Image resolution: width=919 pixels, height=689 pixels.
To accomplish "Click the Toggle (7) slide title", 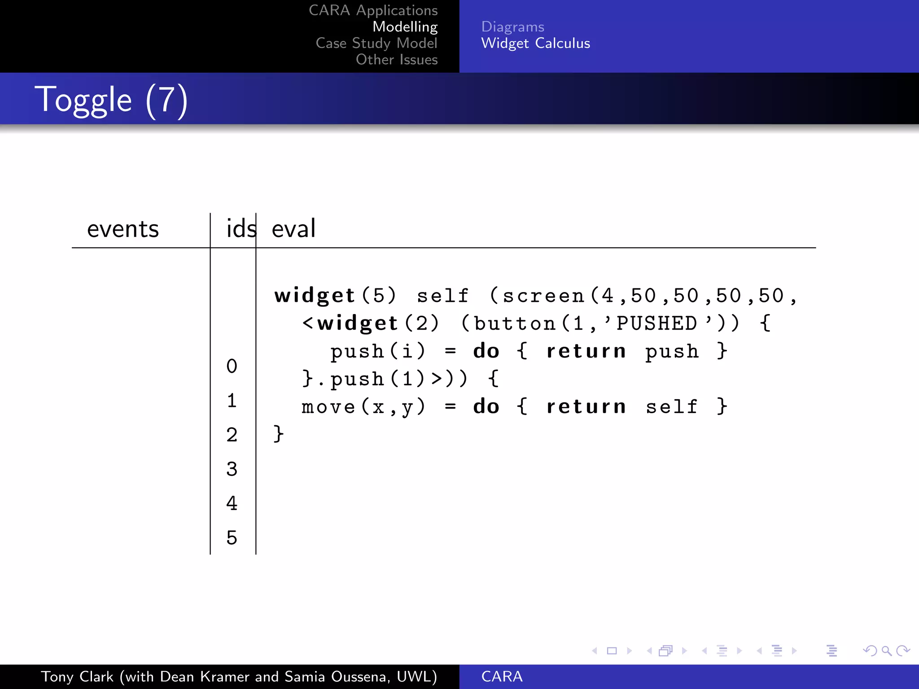I will coord(111,100).
